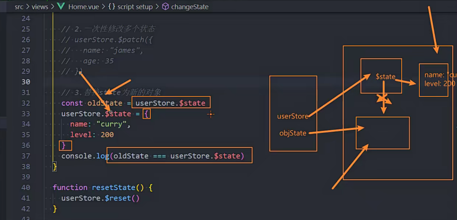Click the "level" property on line 35
The image size is (457, 220).
point(81,135)
